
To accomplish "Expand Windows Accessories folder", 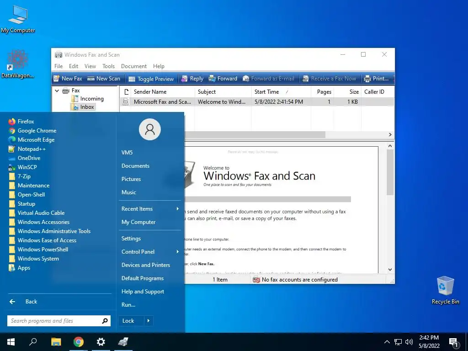I will point(39,222).
